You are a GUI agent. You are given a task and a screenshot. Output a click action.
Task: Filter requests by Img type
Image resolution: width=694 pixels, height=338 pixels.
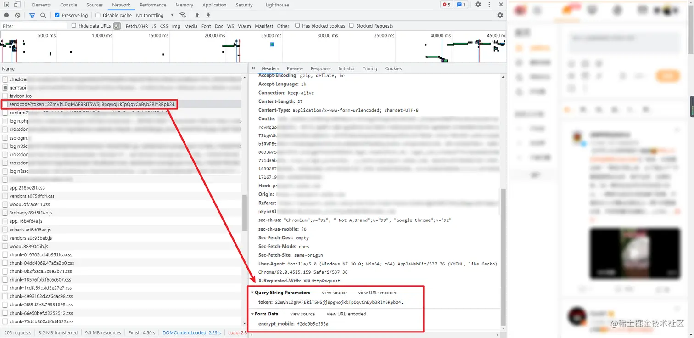tap(176, 26)
